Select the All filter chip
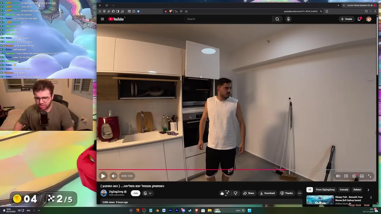The image size is (381, 214). click(x=310, y=190)
